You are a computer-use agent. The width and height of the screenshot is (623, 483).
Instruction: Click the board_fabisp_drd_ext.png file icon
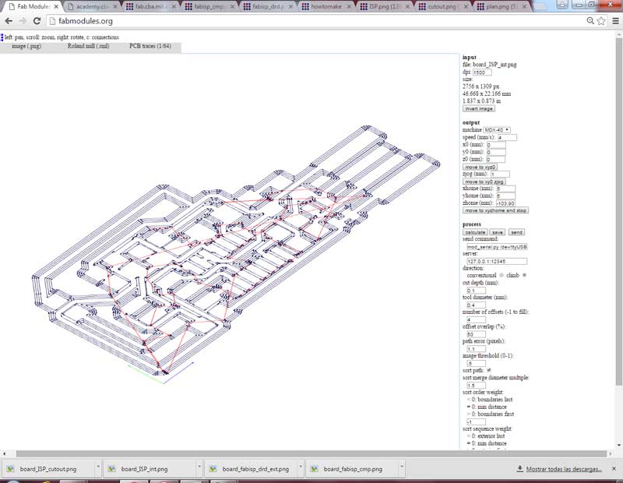coord(213,469)
